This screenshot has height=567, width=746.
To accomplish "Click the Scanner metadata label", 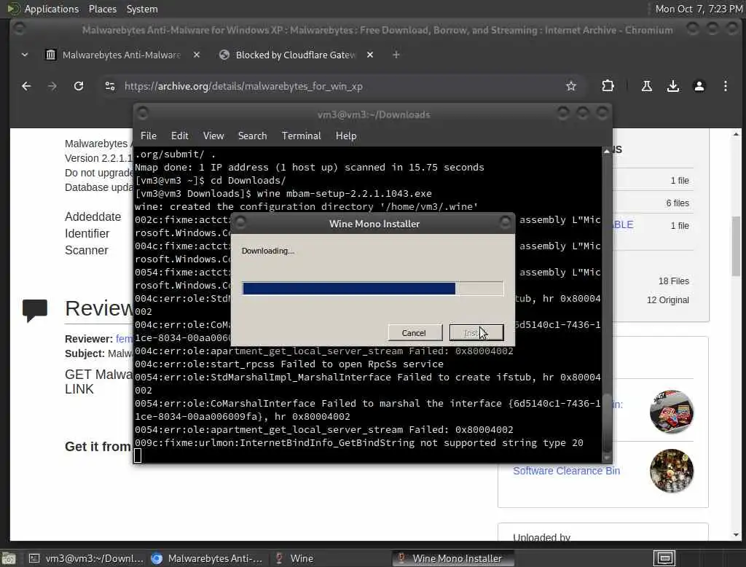I will 87,251.
